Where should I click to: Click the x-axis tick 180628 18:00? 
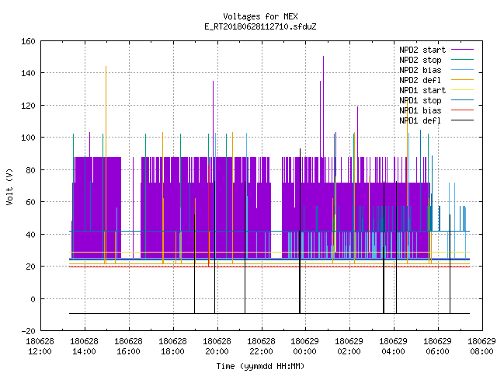[x=172, y=347]
